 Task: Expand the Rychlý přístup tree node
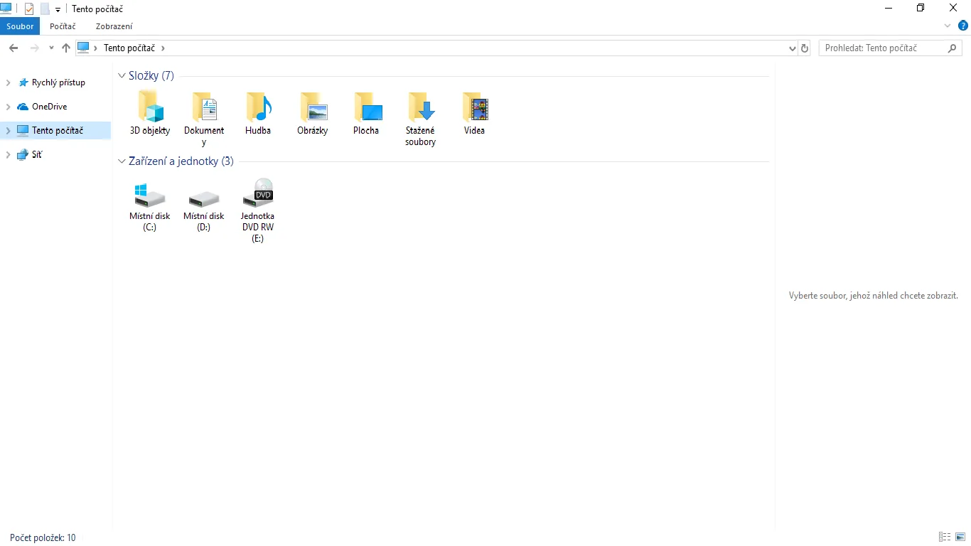pyautogui.click(x=8, y=82)
